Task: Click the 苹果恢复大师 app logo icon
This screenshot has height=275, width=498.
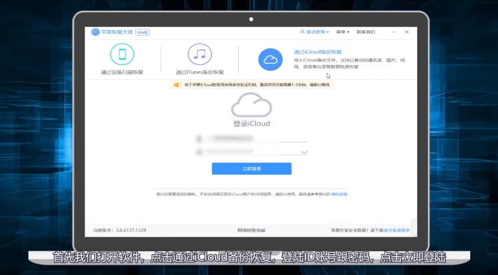Action: point(95,32)
